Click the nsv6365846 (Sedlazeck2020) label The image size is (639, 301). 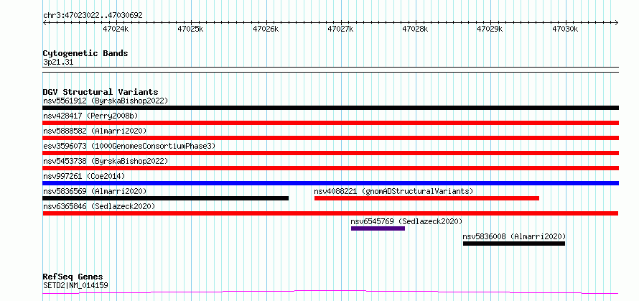pos(99,206)
